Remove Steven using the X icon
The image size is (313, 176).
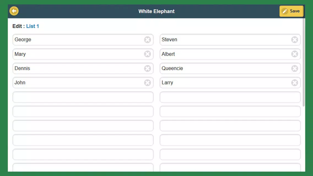tap(295, 40)
